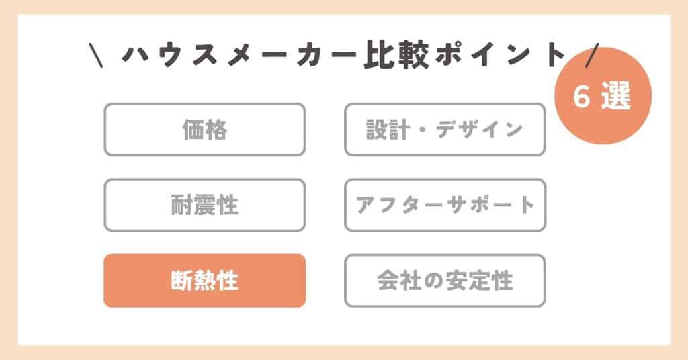
Task: Open the アフターサポート item
Action: [x=445, y=205]
